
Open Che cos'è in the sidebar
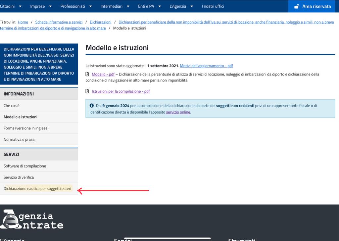coord(12,106)
